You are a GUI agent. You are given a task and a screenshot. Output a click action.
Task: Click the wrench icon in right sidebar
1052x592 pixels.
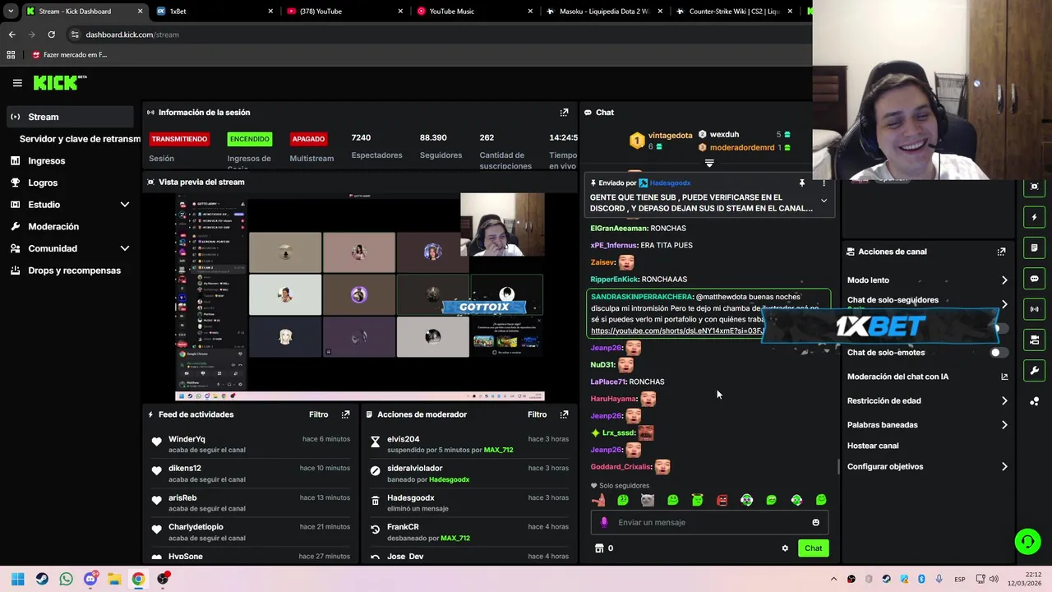[1034, 370]
